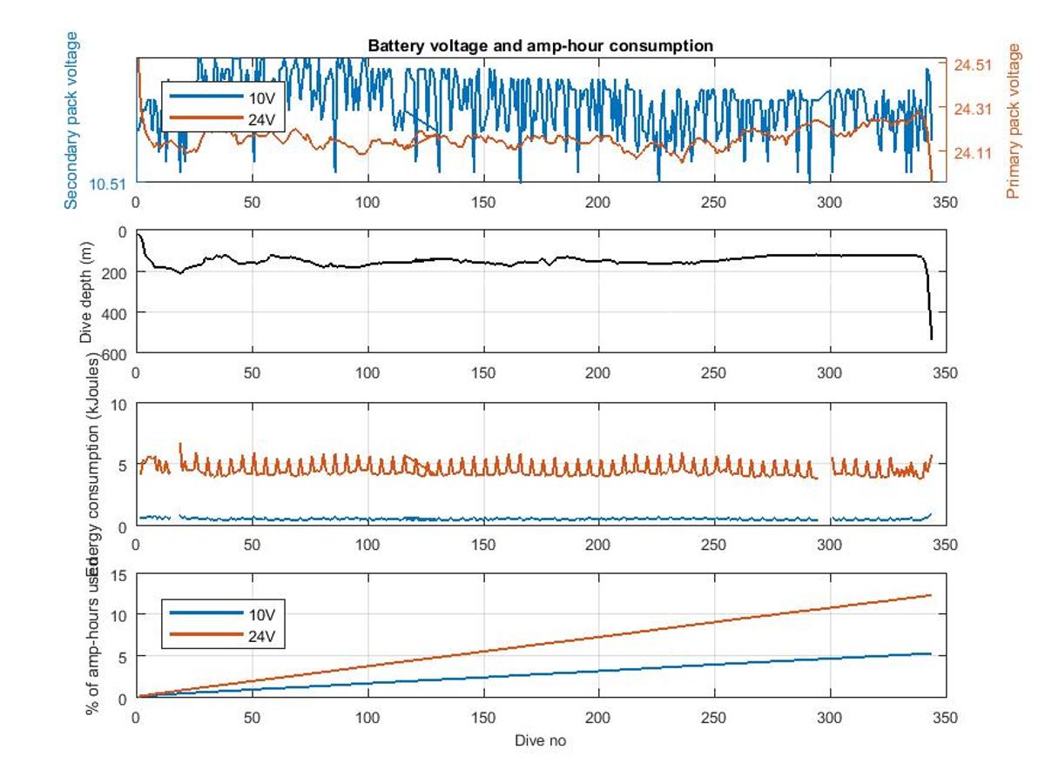Image resolution: width=1045 pixels, height=783 pixels.
Task: Click the 24V legend entry in voltage plot
Action: coord(225,118)
